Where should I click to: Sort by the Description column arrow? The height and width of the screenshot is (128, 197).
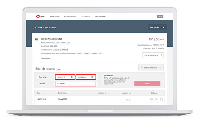point(69,93)
